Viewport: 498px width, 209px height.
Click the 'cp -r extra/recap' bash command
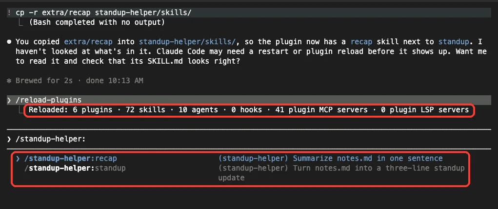pos(103,13)
